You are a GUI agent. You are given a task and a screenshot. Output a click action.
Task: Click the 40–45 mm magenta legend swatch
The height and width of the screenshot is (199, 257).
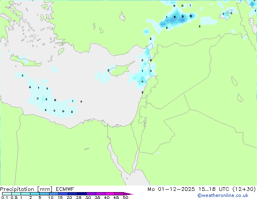point(110,194)
